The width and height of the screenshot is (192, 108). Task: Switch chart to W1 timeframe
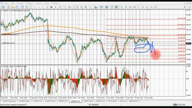click(x=151, y=7)
